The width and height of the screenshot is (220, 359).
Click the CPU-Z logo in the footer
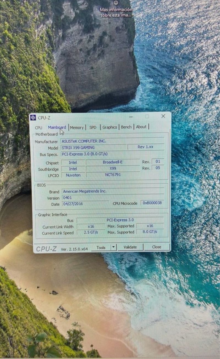[x=46, y=249]
